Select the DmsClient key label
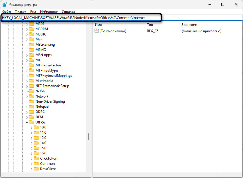Image resolution: width=243 pixels, height=178 pixels. [x=48, y=169]
